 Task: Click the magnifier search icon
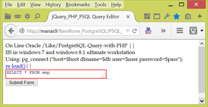[x=37, y=16]
